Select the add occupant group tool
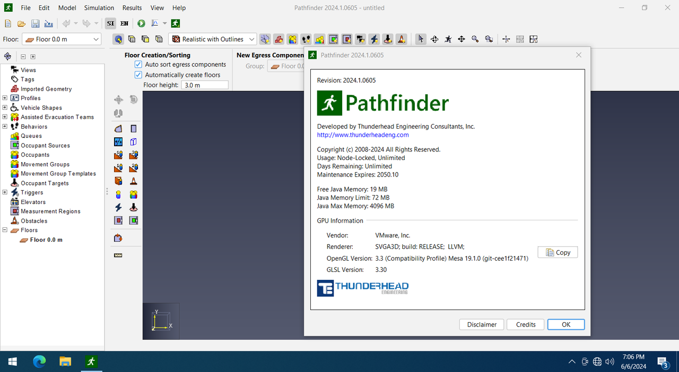 (134, 194)
